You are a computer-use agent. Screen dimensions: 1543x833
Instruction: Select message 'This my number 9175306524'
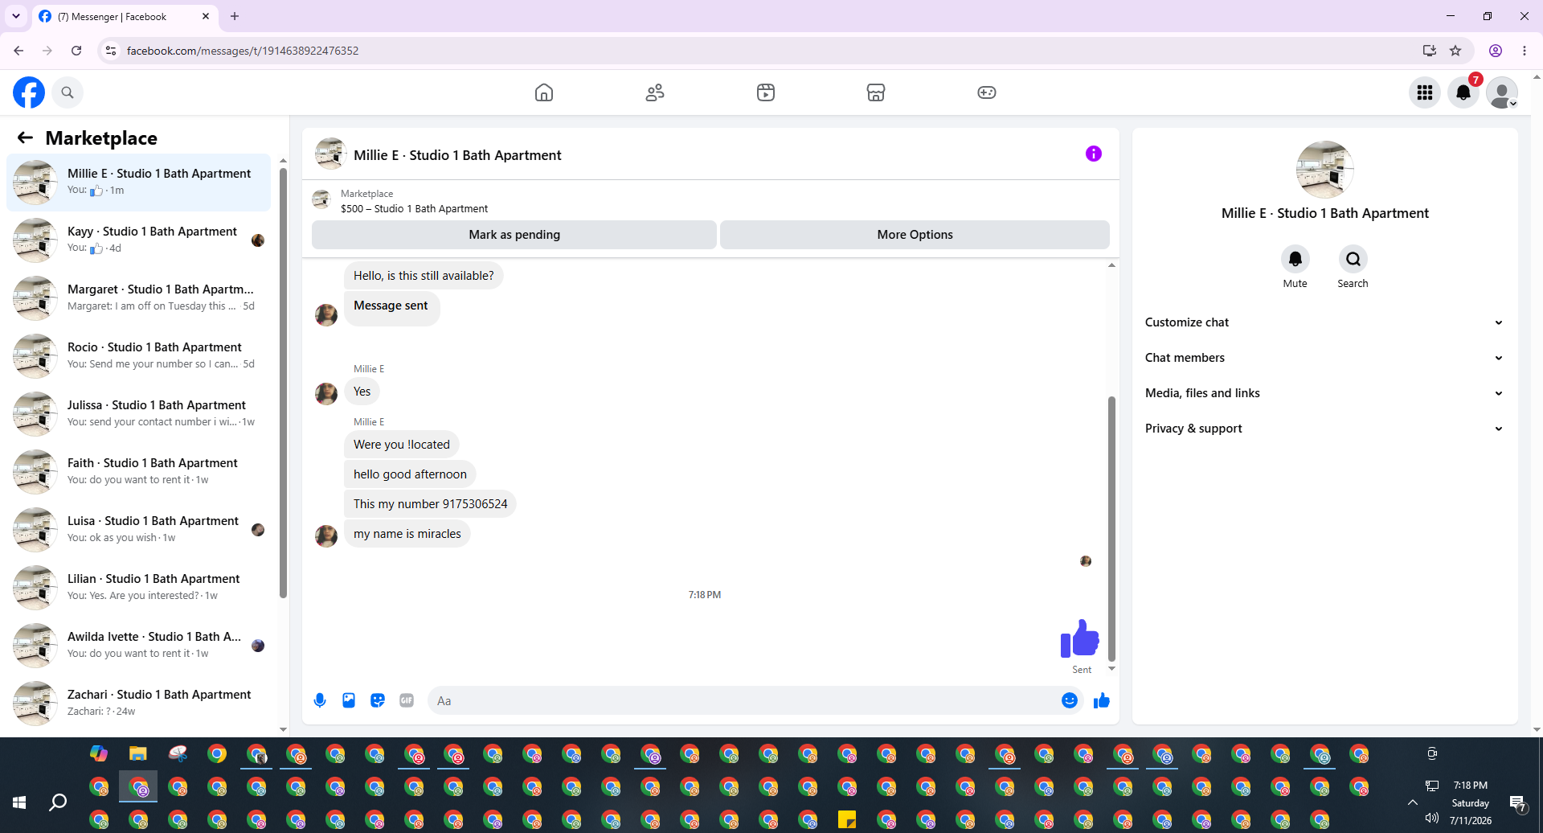coord(430,504)
